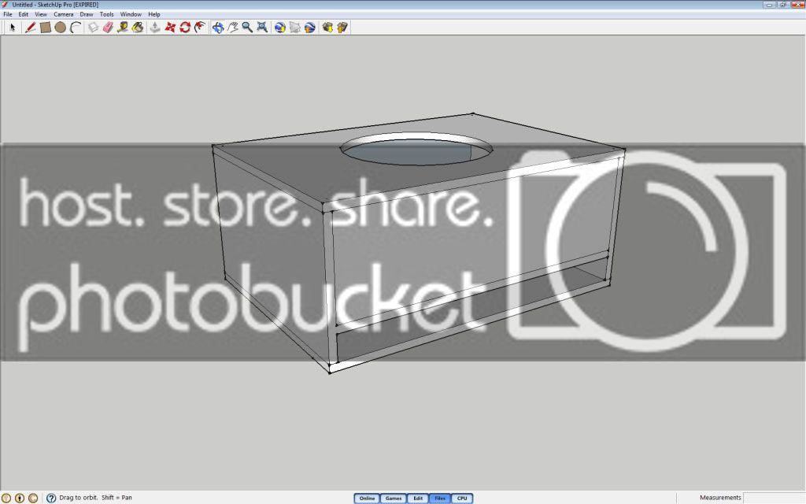Activate the Offset tool
Image resolution: width=806 pixels, height=504 pixels.
coord(200,28)
